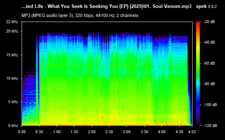Click the 2:00 time axis label

92,132
